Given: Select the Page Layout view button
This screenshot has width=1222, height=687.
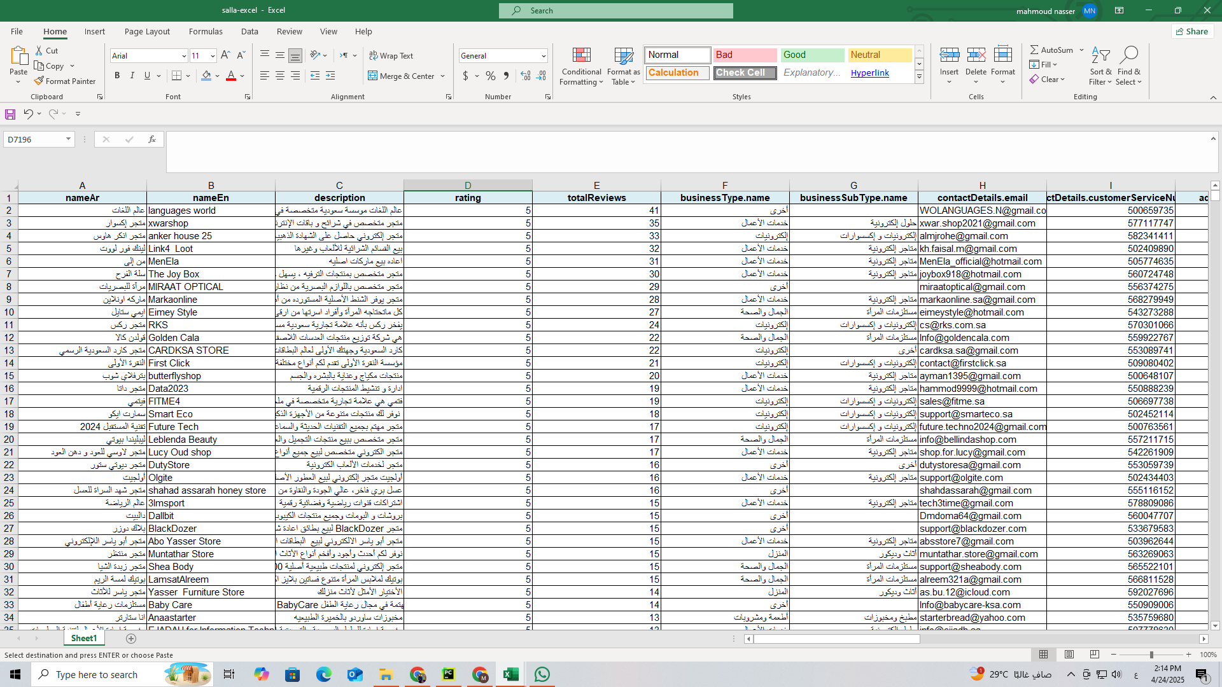Looking at the screenshot, I should (x=1069, y=655).
